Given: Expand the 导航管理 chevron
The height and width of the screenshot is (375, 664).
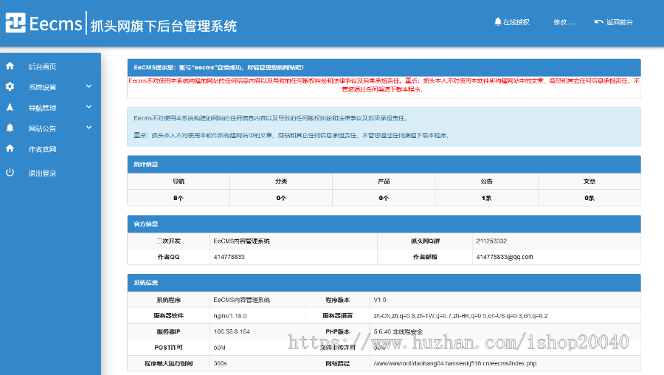Looking at the screenshot, I should click(89, 107).
